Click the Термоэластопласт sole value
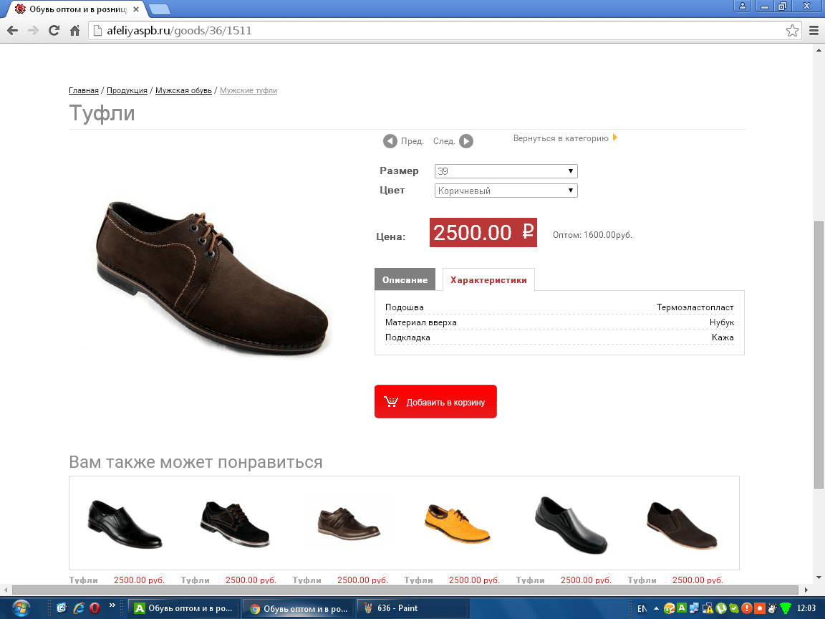Image resolution: width=825 pixels, height=619 pixels. click(x=695, y=307)
